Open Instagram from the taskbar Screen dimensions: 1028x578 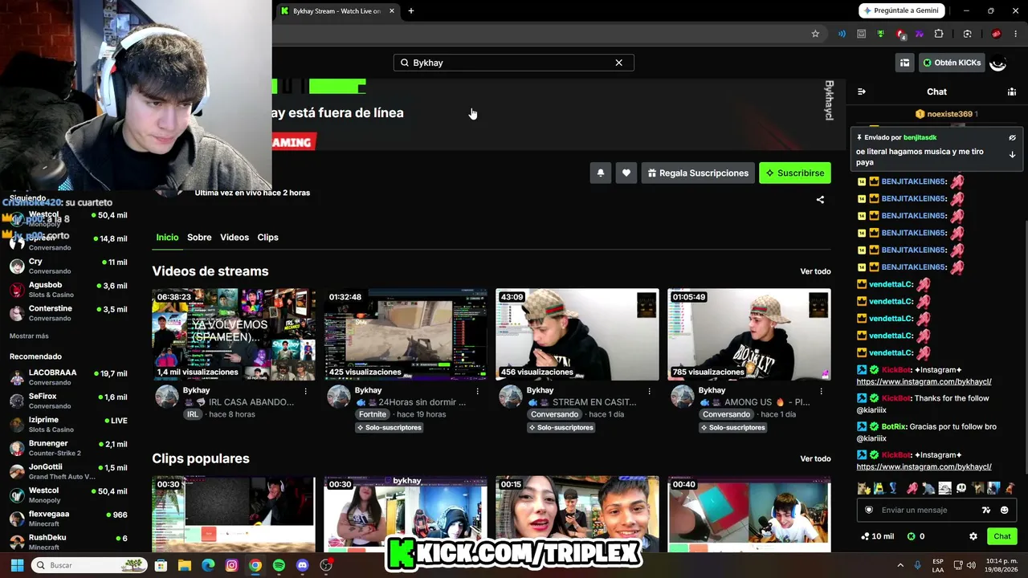(232, 565)
